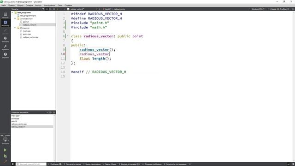Open the Правка menu
Screen dimensions: 295x166
(12, 6)
